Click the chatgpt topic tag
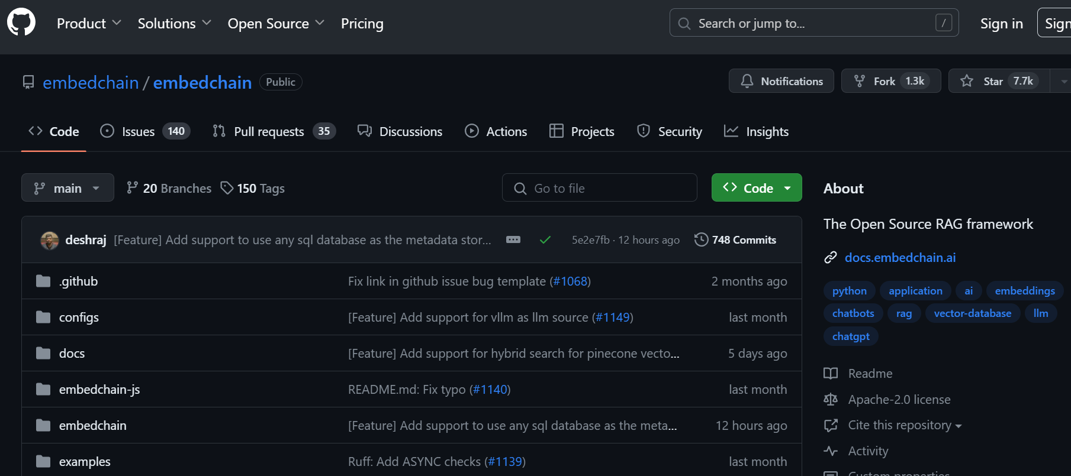This screenshot has width=1071, height=476. 851,336
